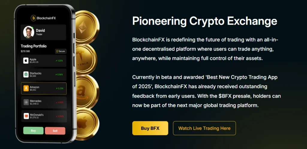Select the highlighted Amazon portfolio row

tap(44, 89)
